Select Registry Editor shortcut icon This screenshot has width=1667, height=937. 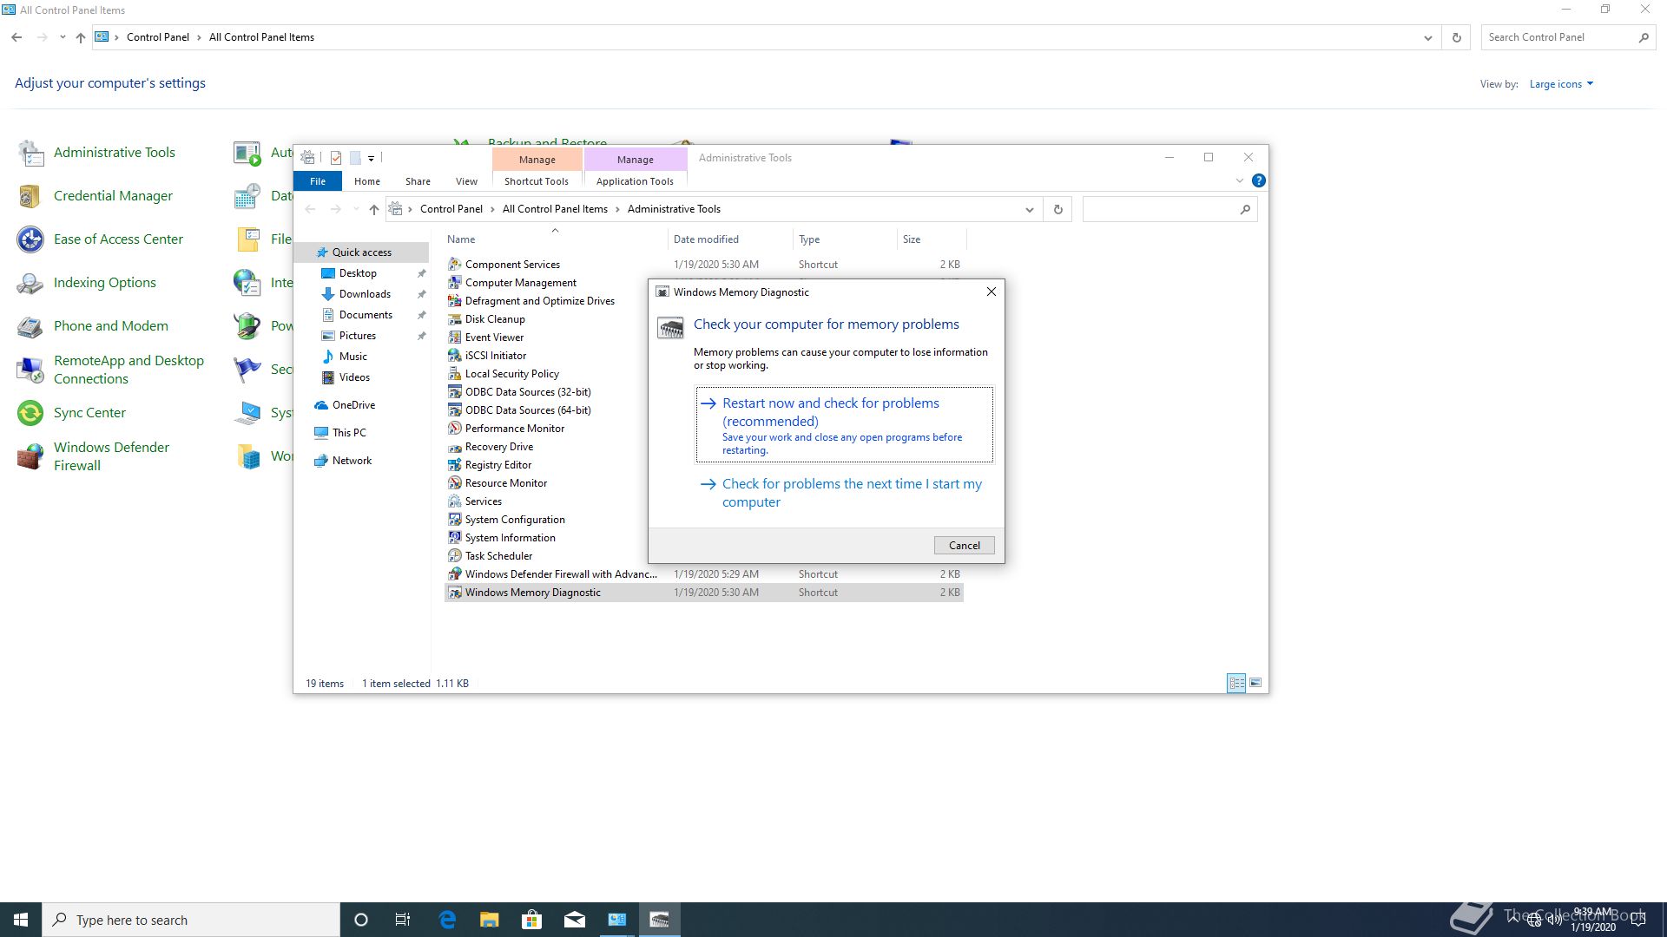pyautogui.click(x=454, y=464)
